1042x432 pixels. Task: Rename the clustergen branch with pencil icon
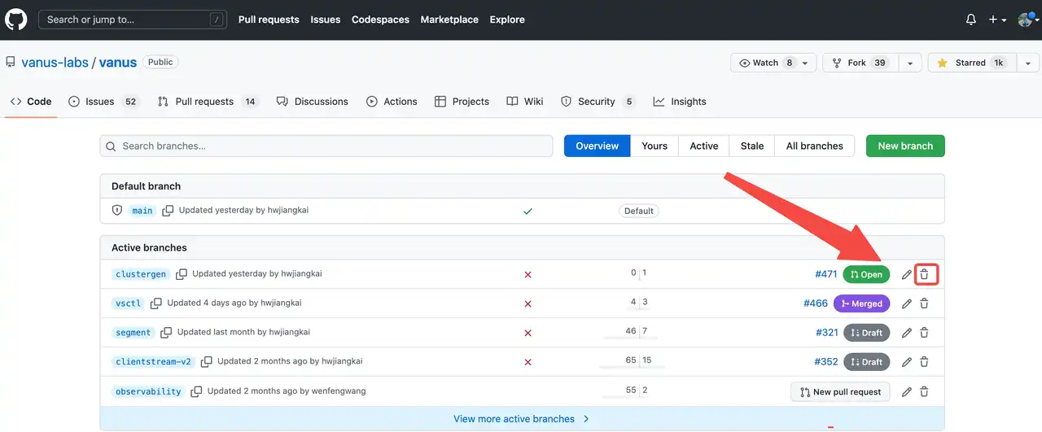pyautogui.click(x=907, y=275)
